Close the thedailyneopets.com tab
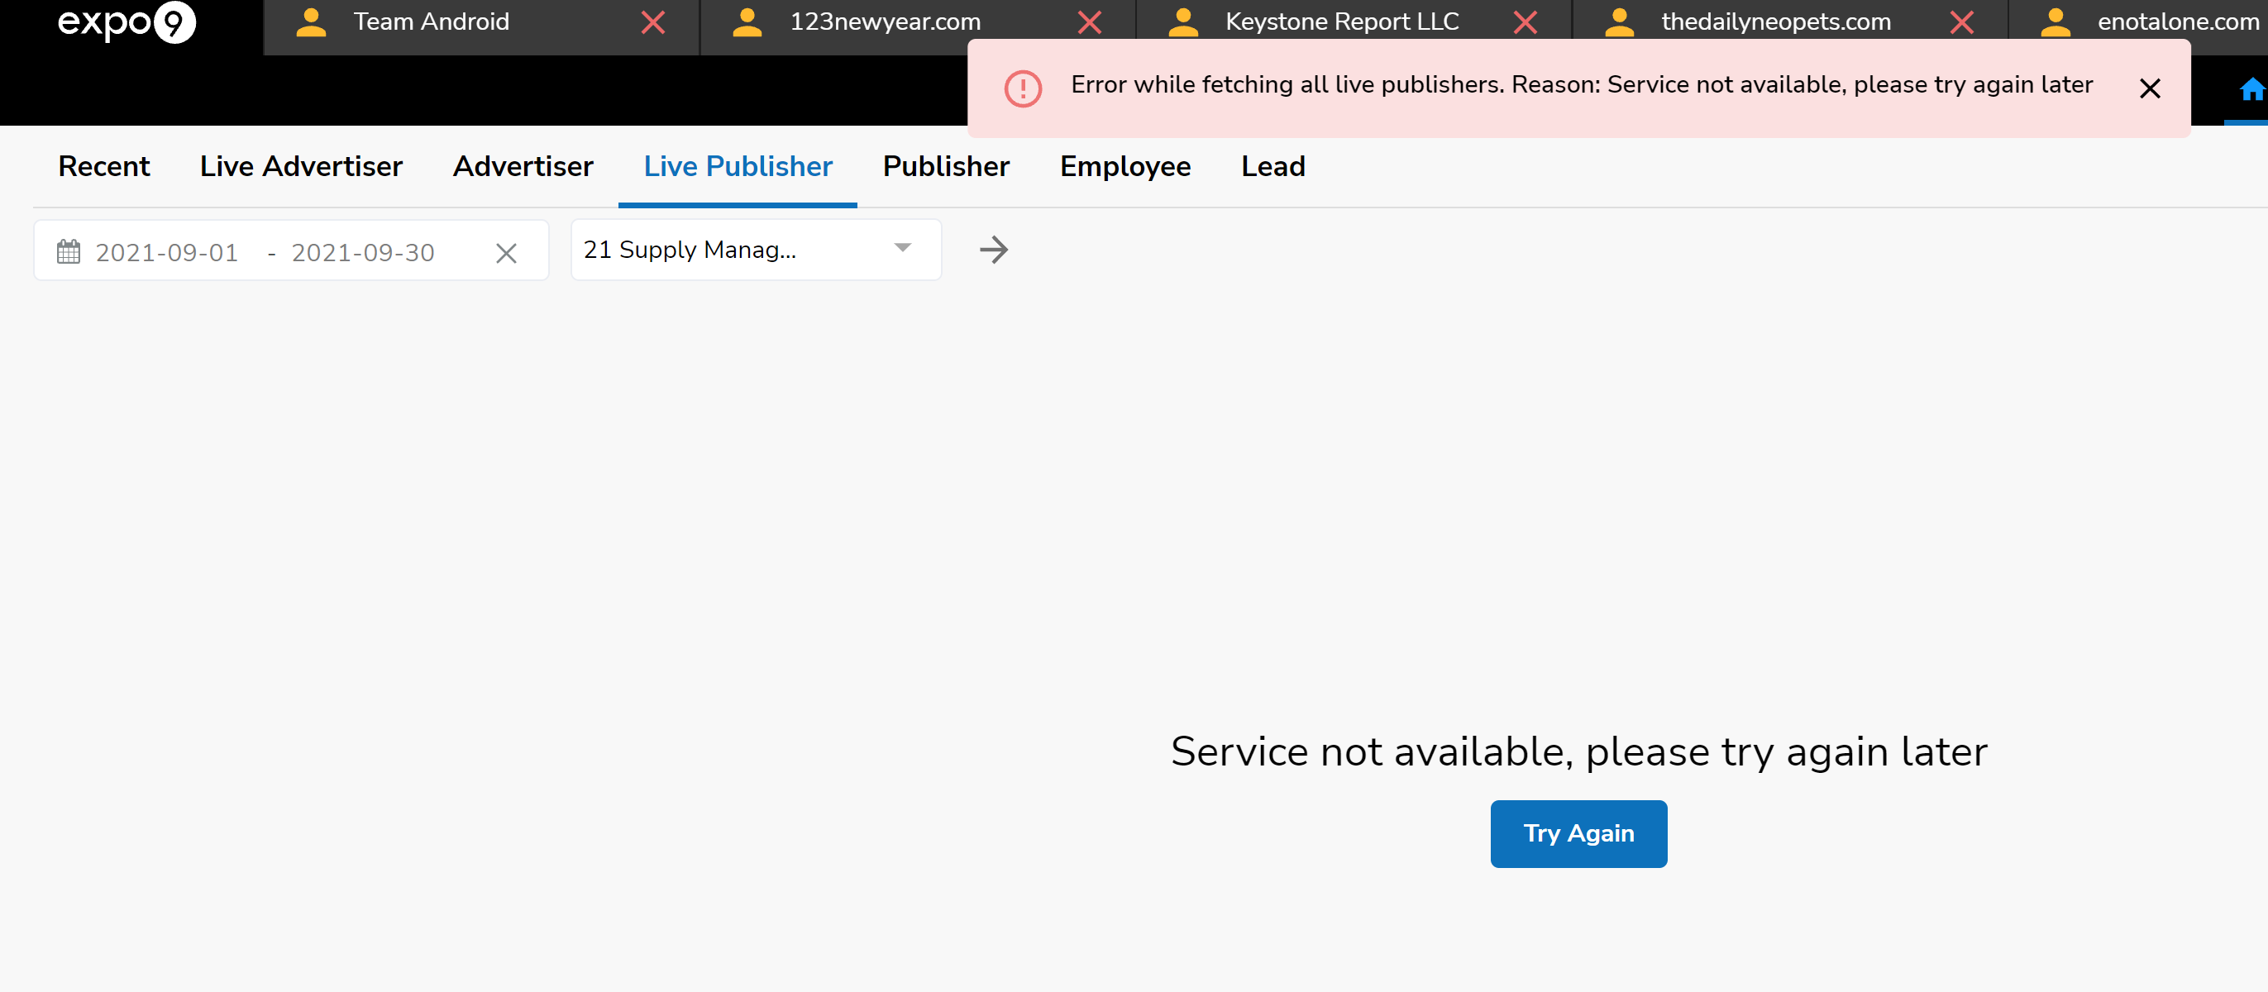Screen dimensions: 2268x992 [1961, 22]
